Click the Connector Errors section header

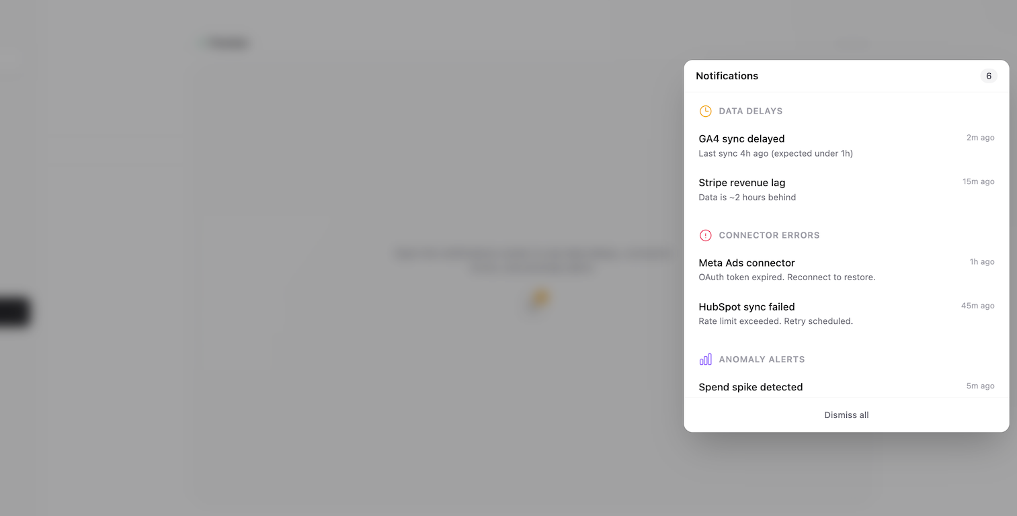point(769,235)
